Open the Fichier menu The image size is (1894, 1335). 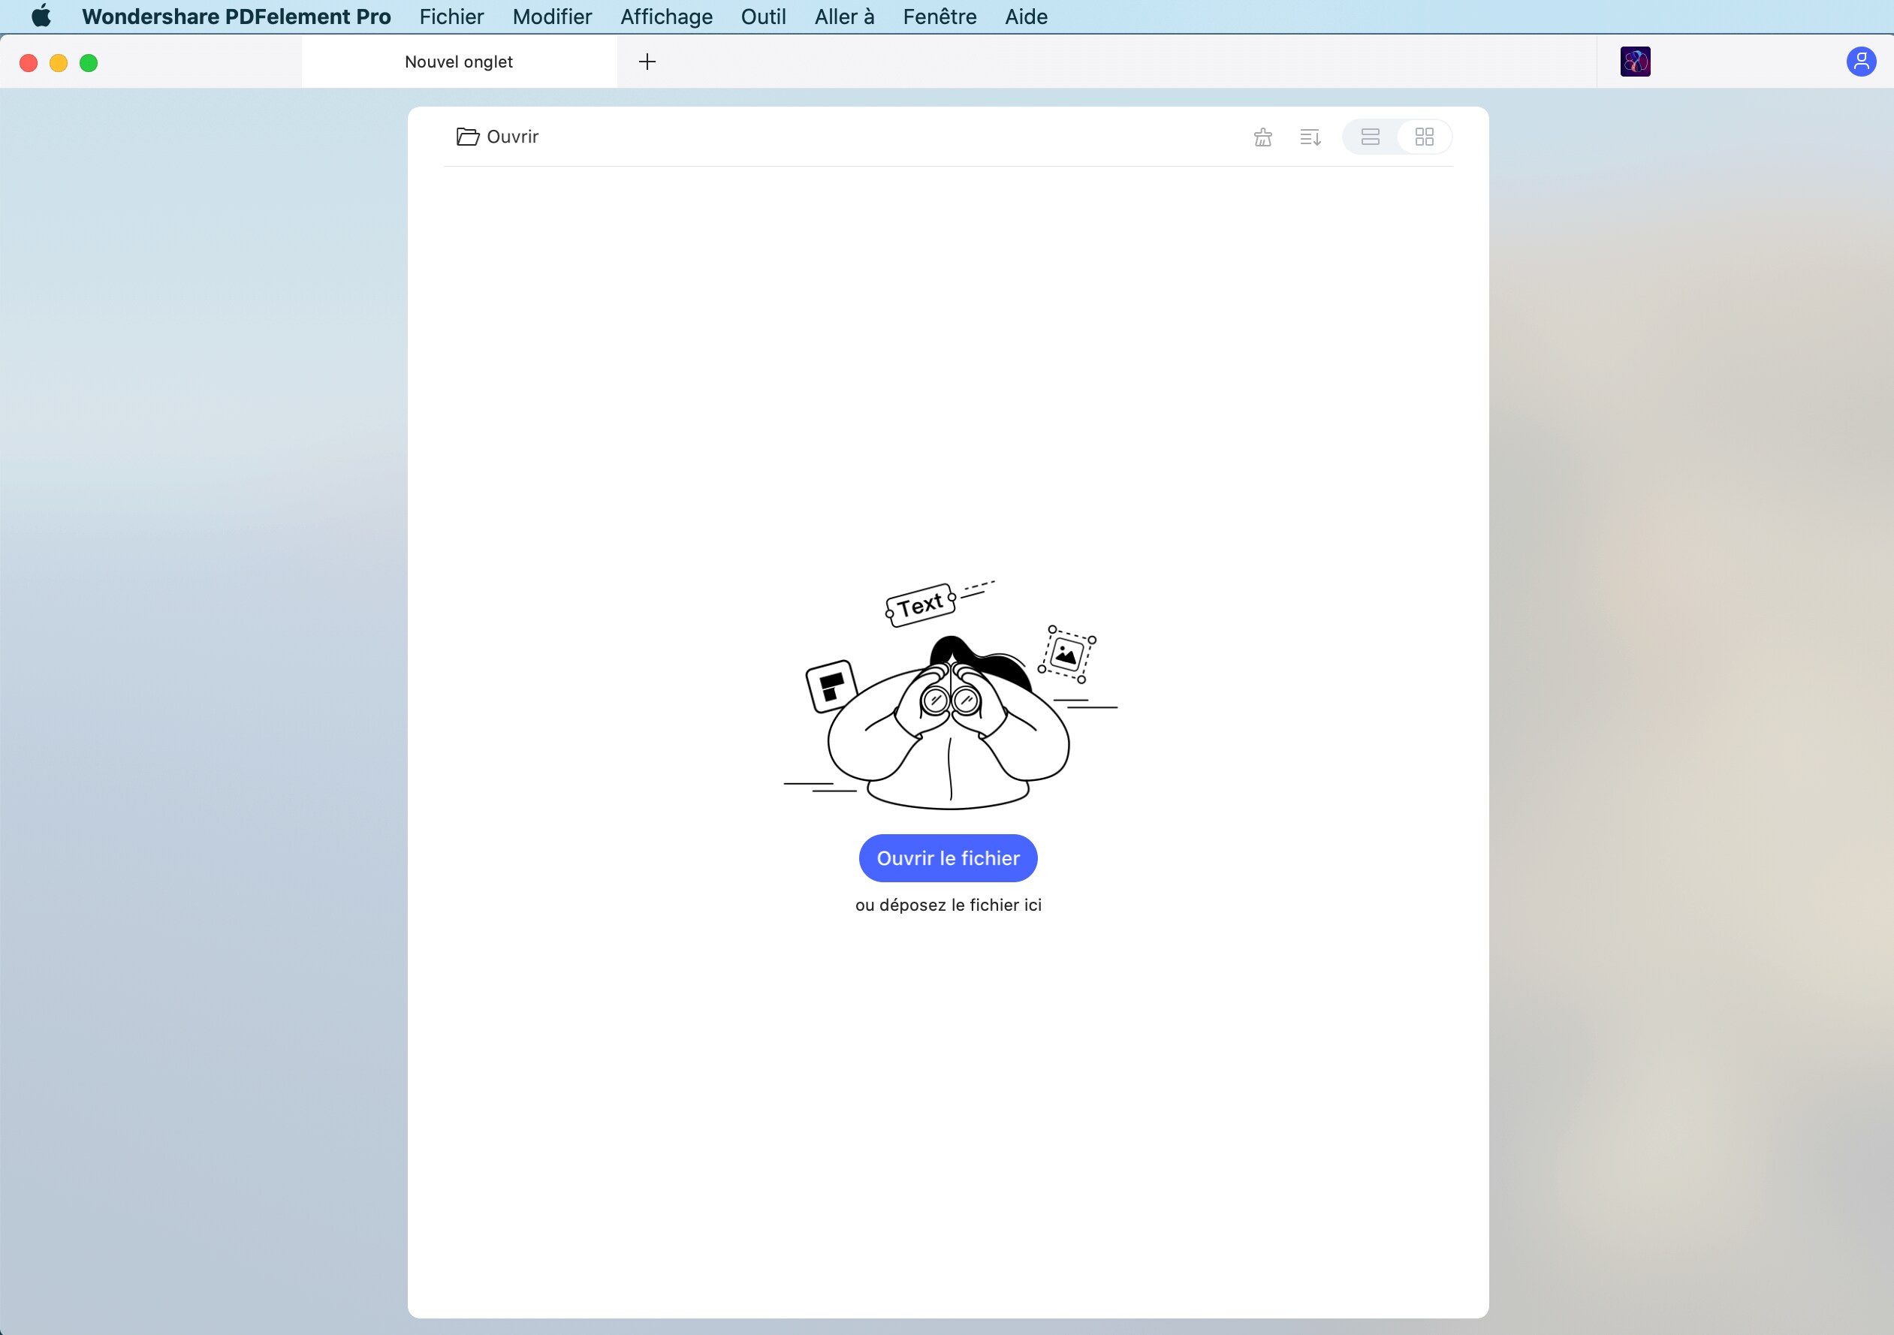coord(451,17)
